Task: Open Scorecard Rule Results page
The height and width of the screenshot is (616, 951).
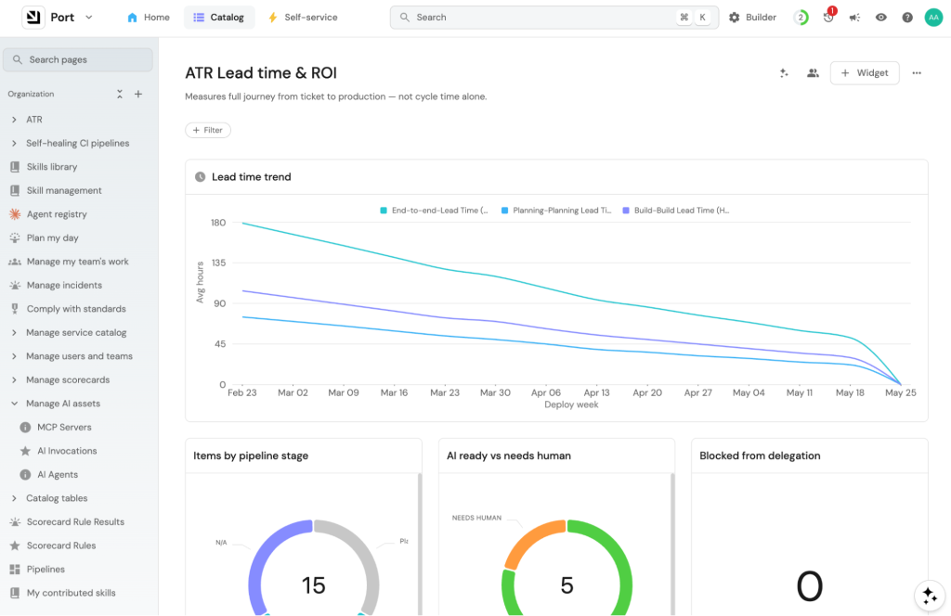Action: tap(75, 521)
